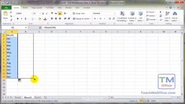Click Comma Style icon

(105, 18)
